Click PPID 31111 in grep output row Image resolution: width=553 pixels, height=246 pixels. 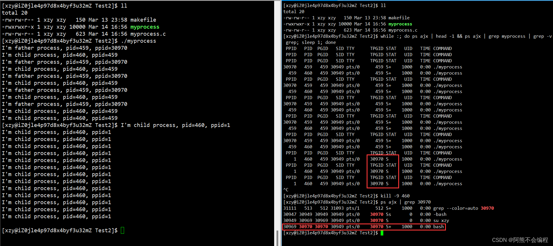290,208
